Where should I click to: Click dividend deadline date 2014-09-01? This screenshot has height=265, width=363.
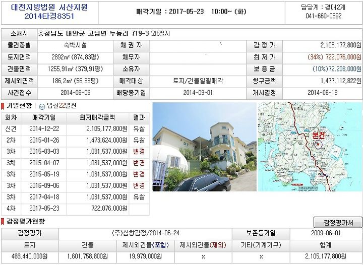[198, 93]
